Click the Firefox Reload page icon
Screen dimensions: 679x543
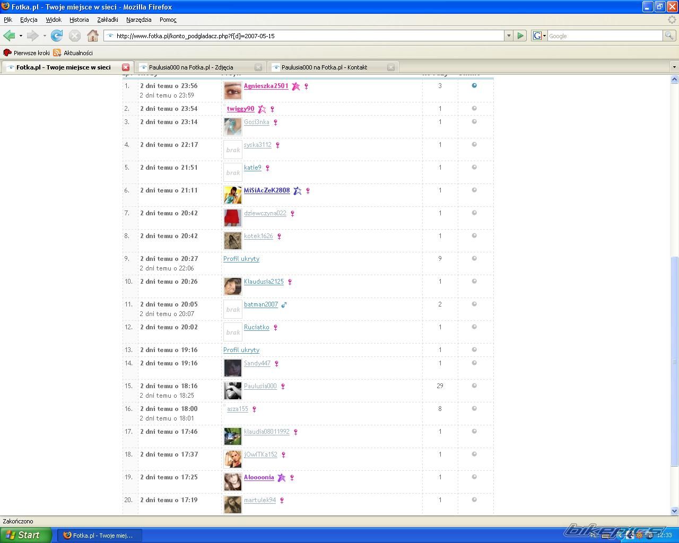pos(57,36)
